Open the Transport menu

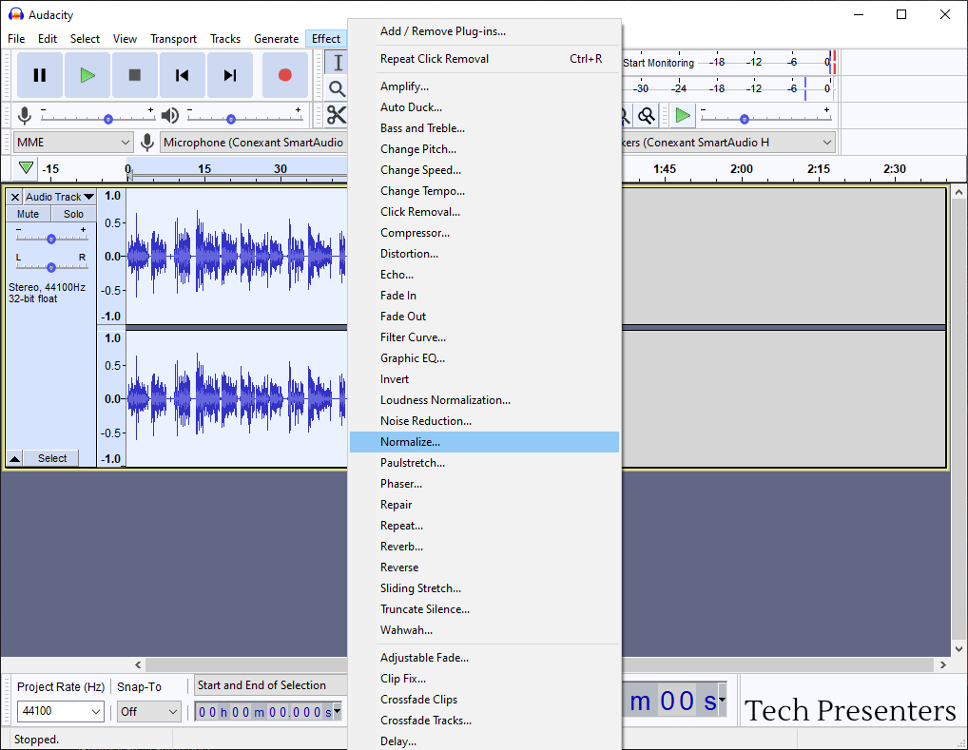coord(173,39)
